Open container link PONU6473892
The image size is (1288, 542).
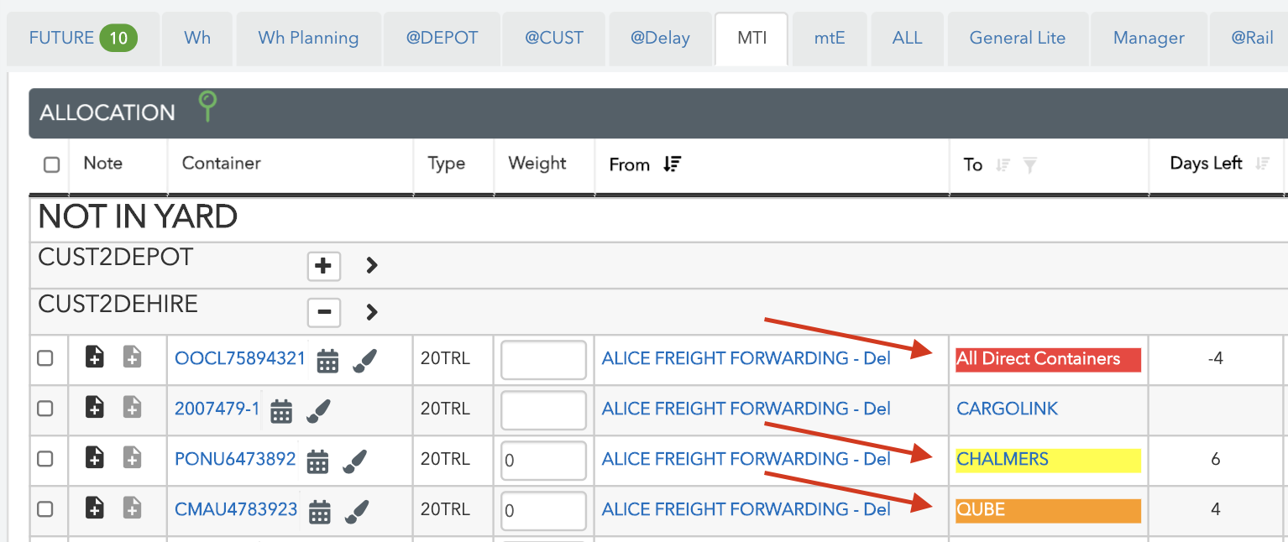coord(235,459)
